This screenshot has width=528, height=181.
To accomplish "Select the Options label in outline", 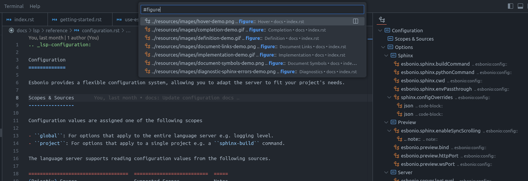I will [x=404, y=47].
